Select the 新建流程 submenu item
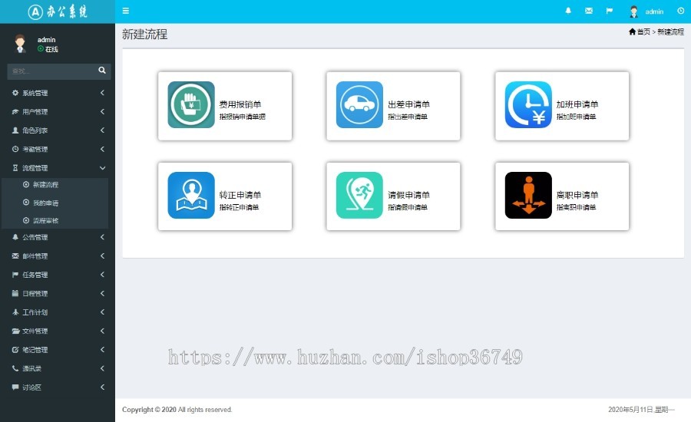The width and height of the screenshot is (691, 422). coord(45,185)
